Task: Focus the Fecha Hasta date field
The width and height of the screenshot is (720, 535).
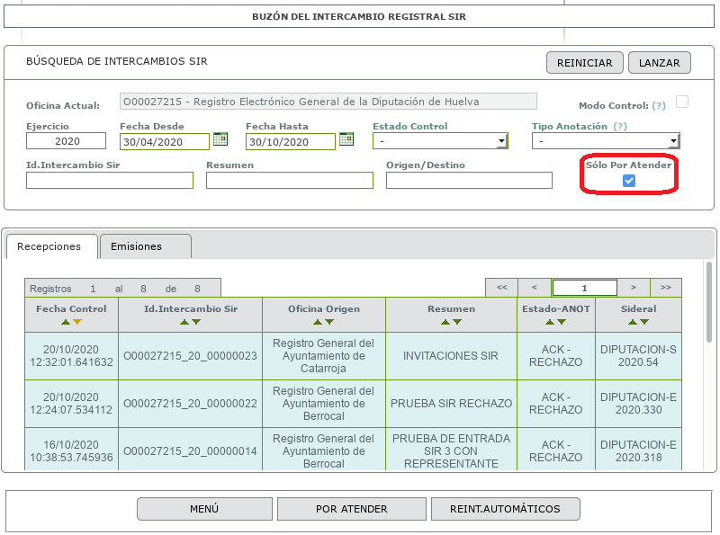Action: (291, 142)
